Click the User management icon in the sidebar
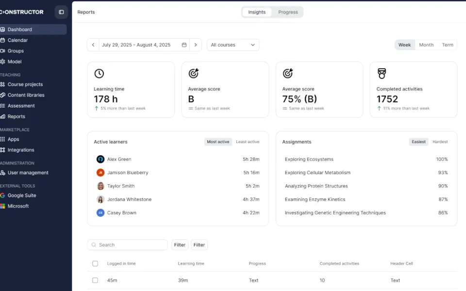The width and height of the screenshot is (466, 291). pos(2,173)
